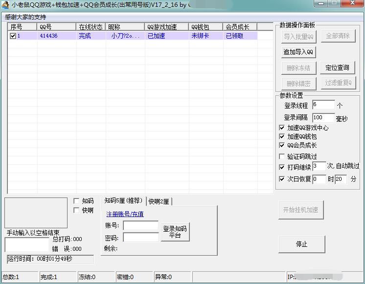Viewport: 365px width, 284px height.
Task: Click the 会员成长 column header
Action: point(240,27)
